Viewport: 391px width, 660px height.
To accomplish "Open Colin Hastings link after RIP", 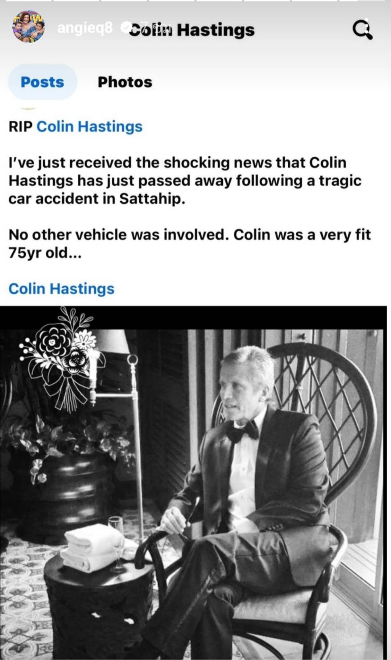I will 89,126.
